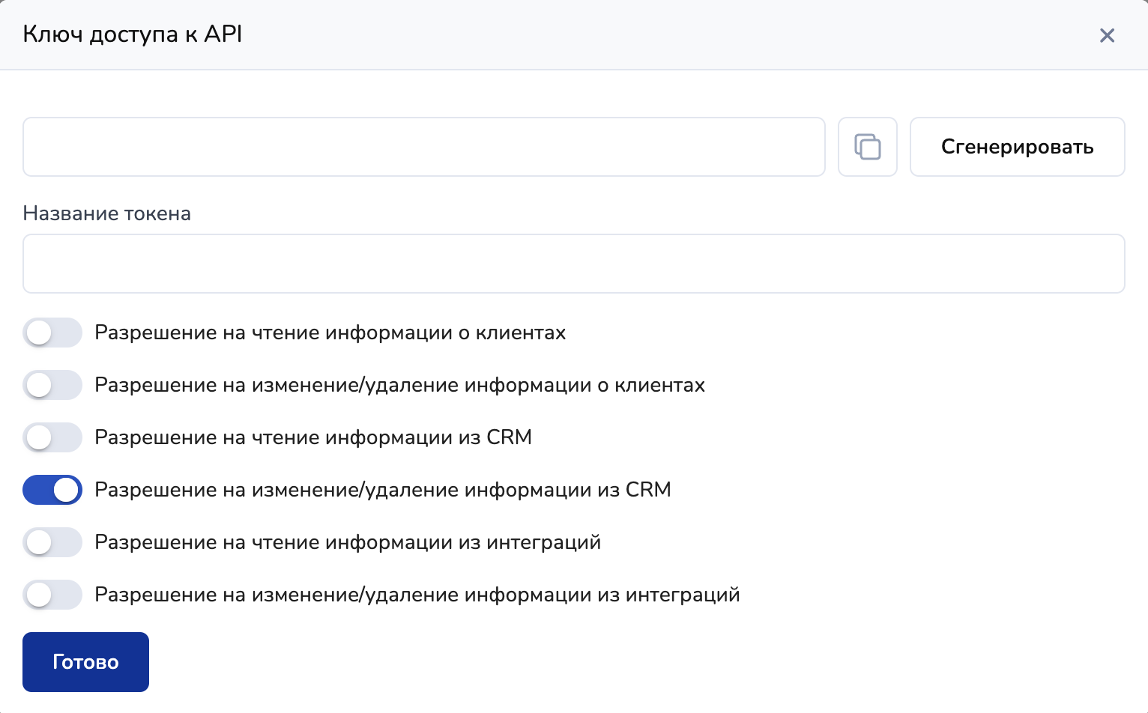Click label text 'Разрешение на изменение/удаление информации из интеграций'
This screenshot has width=1148, height=713.
point(417,595)
